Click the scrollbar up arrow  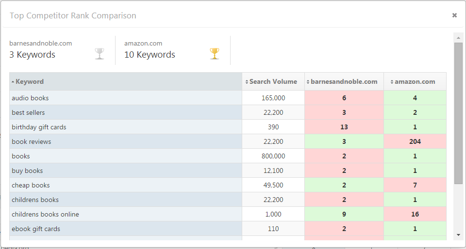[x=458, y=37]
